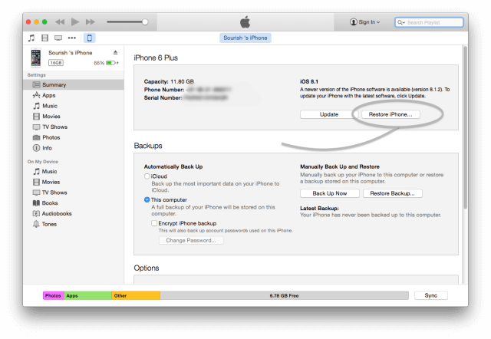491x339 pixels.
Task: Select the This computer radio button
Action: [147, 199]
